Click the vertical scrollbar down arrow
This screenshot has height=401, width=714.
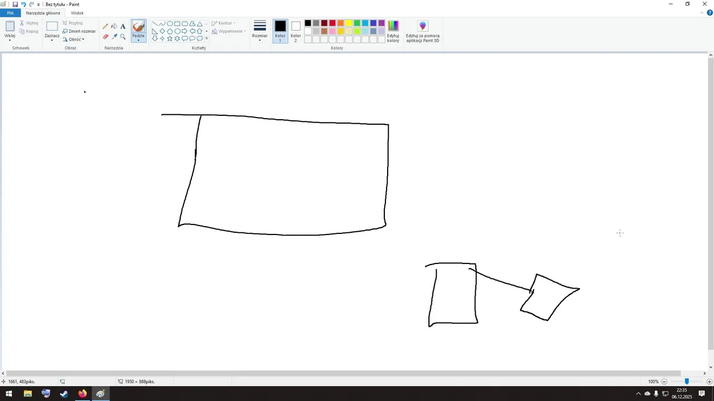click(711, 368)
